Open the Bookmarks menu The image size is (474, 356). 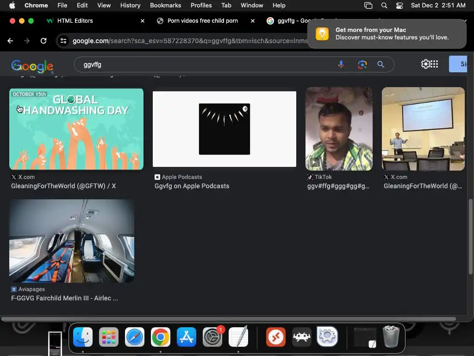(x=165, y=5)
